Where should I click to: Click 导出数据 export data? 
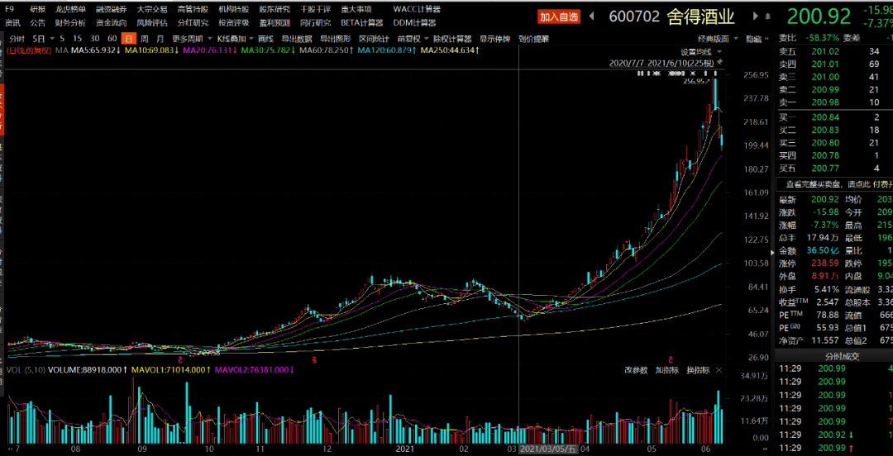pos(297,40)
